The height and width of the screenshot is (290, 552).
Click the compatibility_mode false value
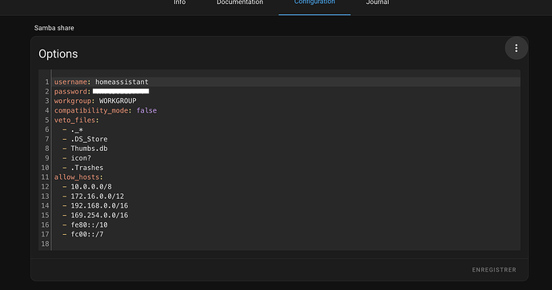click(146, 110)
